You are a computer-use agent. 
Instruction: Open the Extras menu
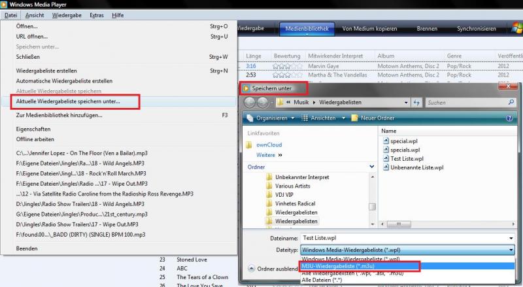(96, 15)
